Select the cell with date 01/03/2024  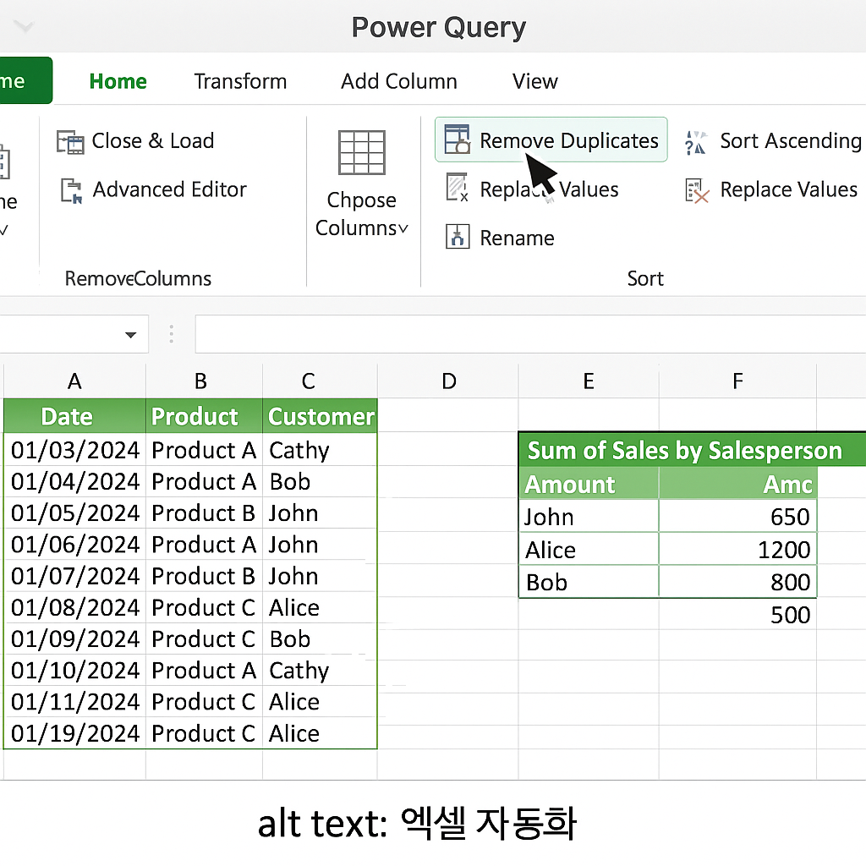click(x=74, y=450)
